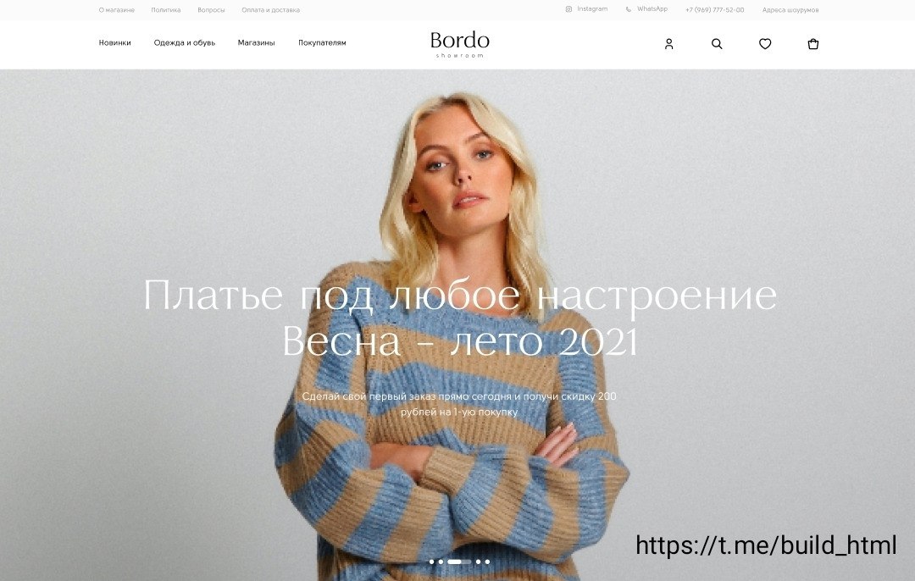
Task: Open the shopping bag cart icon
Action: 812,44
